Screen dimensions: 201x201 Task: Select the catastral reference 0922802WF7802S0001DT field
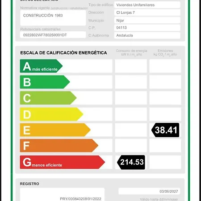(x=53, y=35)
